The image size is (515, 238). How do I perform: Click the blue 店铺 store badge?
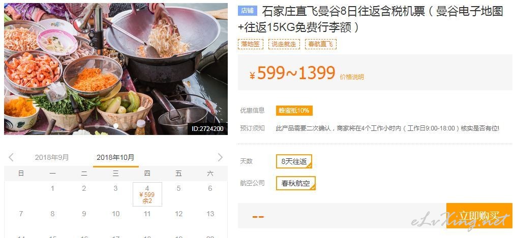[x=247, y=11]
